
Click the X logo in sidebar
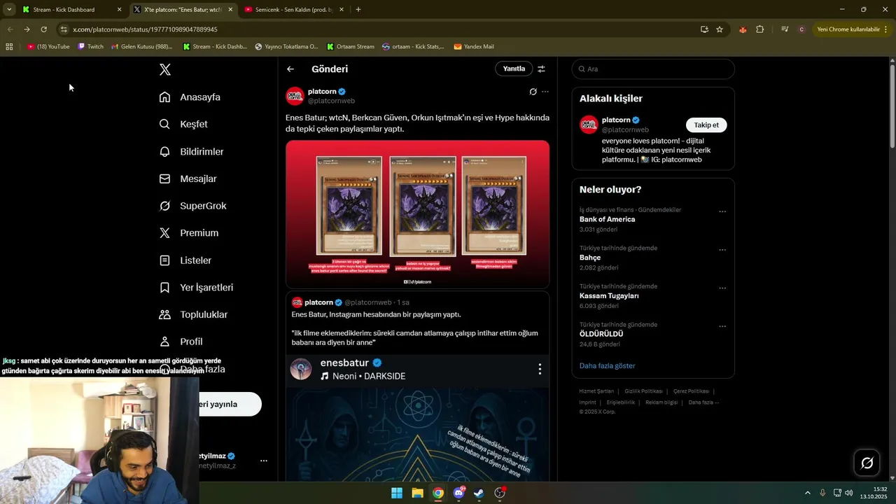164,69
